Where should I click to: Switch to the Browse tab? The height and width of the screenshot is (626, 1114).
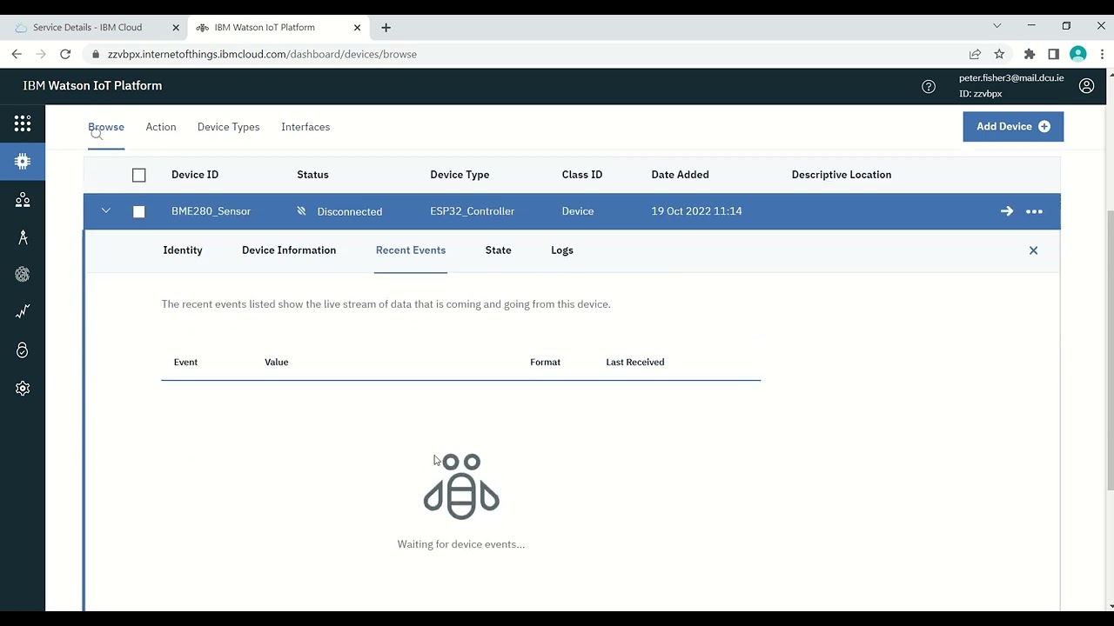tap(106, 127)
